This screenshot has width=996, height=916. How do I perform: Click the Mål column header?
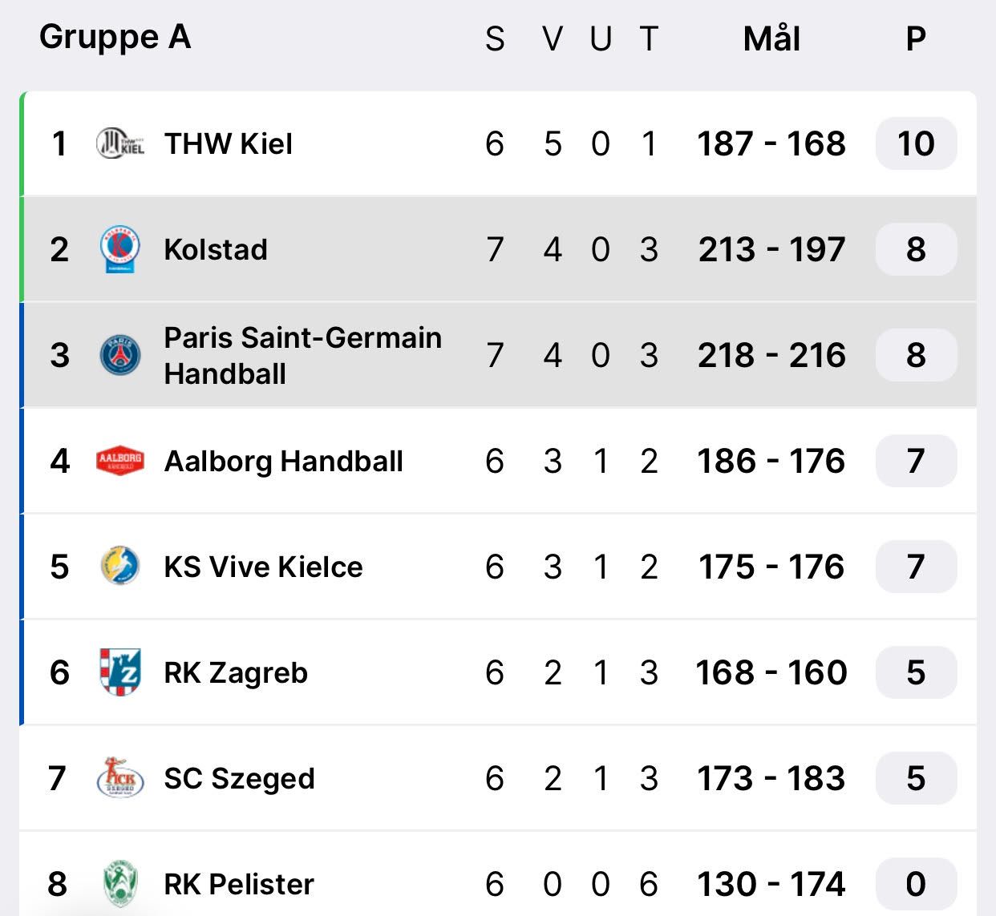pyautogui.click(x=771, y=38)
